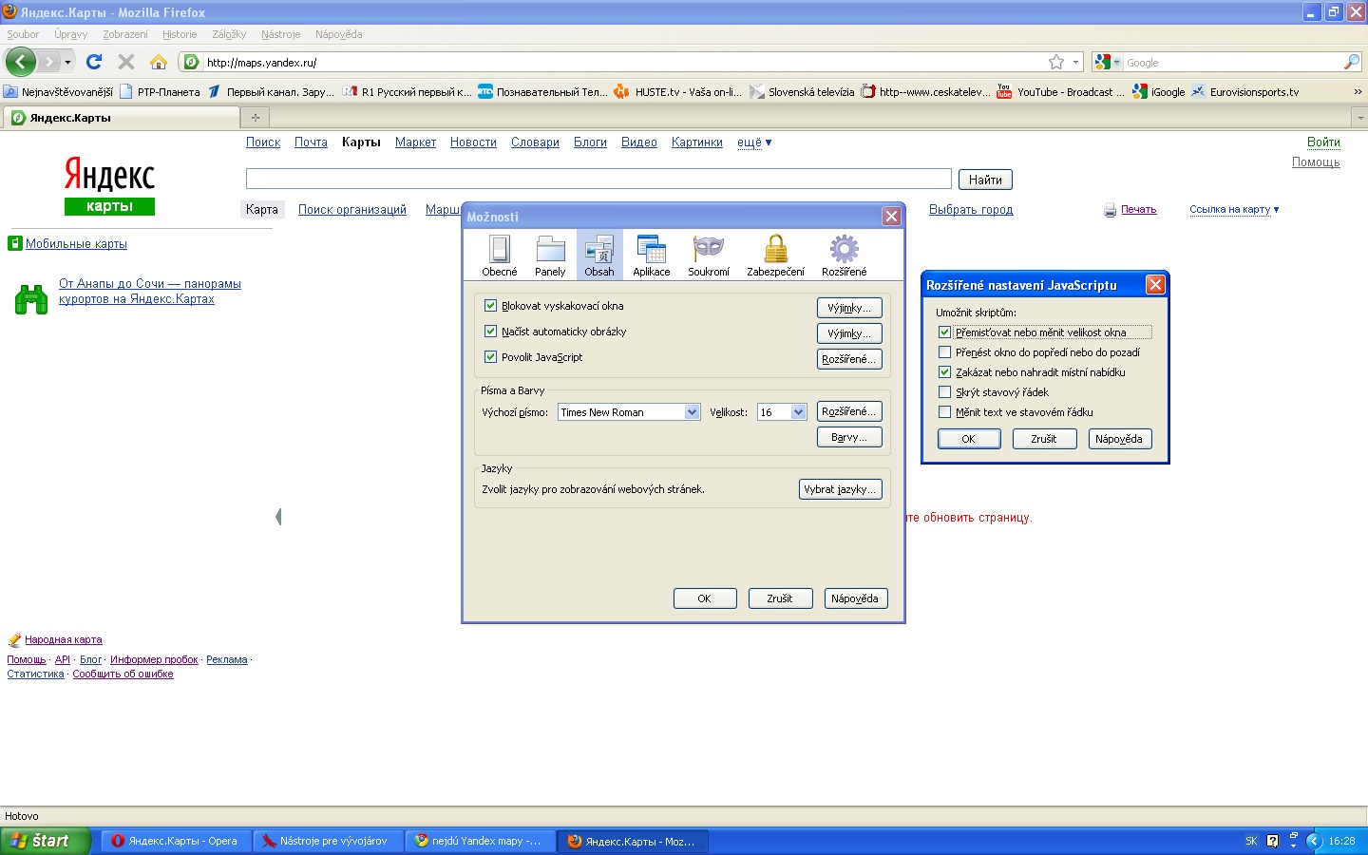
Task: Open a new tab with the plus button
Action: (x=255, y=118)
